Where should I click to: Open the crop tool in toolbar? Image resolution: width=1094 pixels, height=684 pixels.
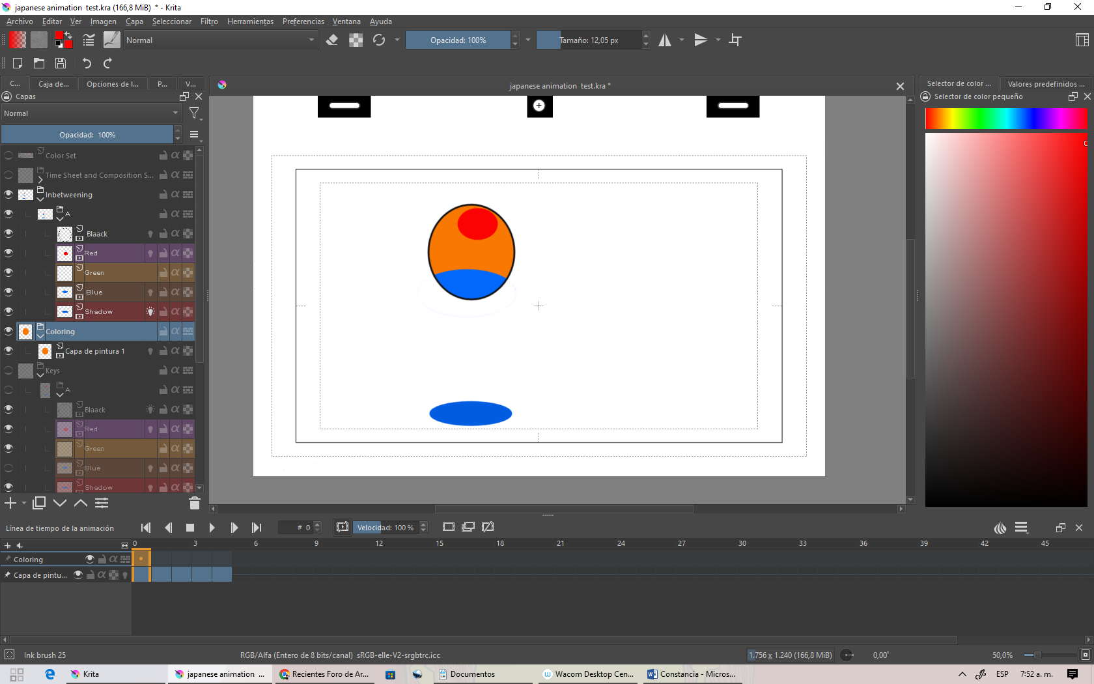[x=735, y=40]
